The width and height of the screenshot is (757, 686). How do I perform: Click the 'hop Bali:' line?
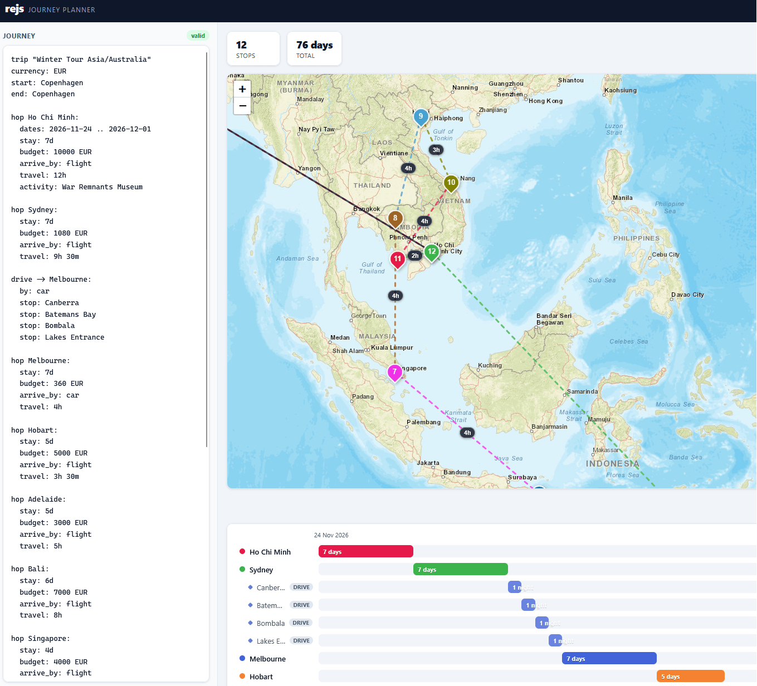[30, 569]
